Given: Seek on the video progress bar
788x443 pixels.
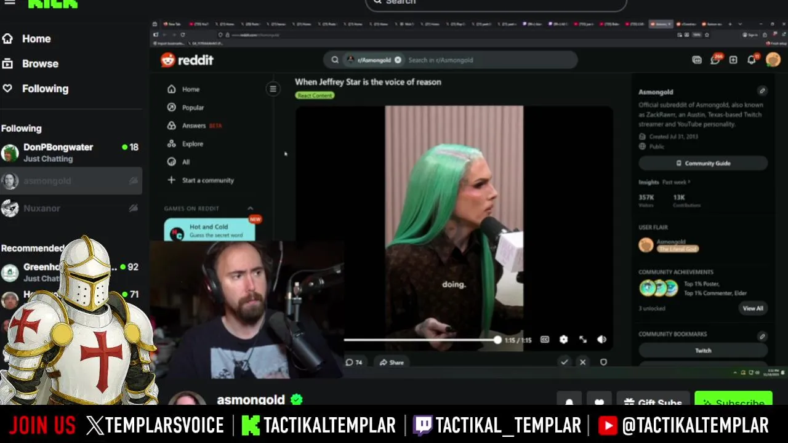Looking at the screenshot, I should [x=422, y=340].
